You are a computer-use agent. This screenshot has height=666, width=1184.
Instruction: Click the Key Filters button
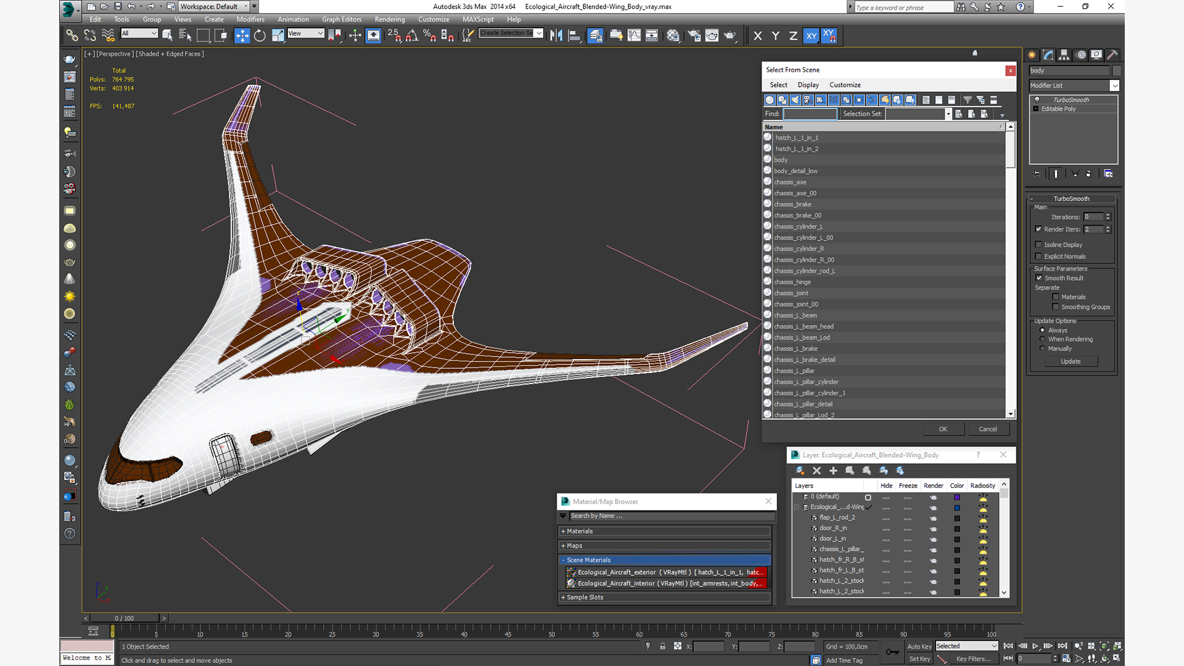click(974, 659)
